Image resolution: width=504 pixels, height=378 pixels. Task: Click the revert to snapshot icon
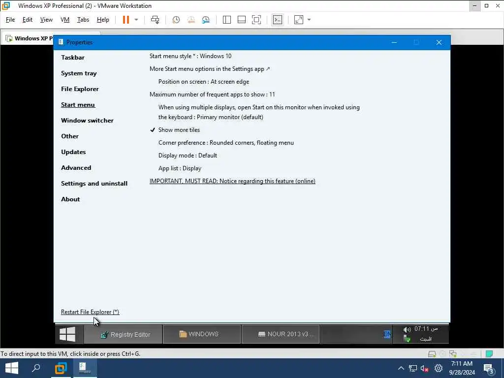191,20
